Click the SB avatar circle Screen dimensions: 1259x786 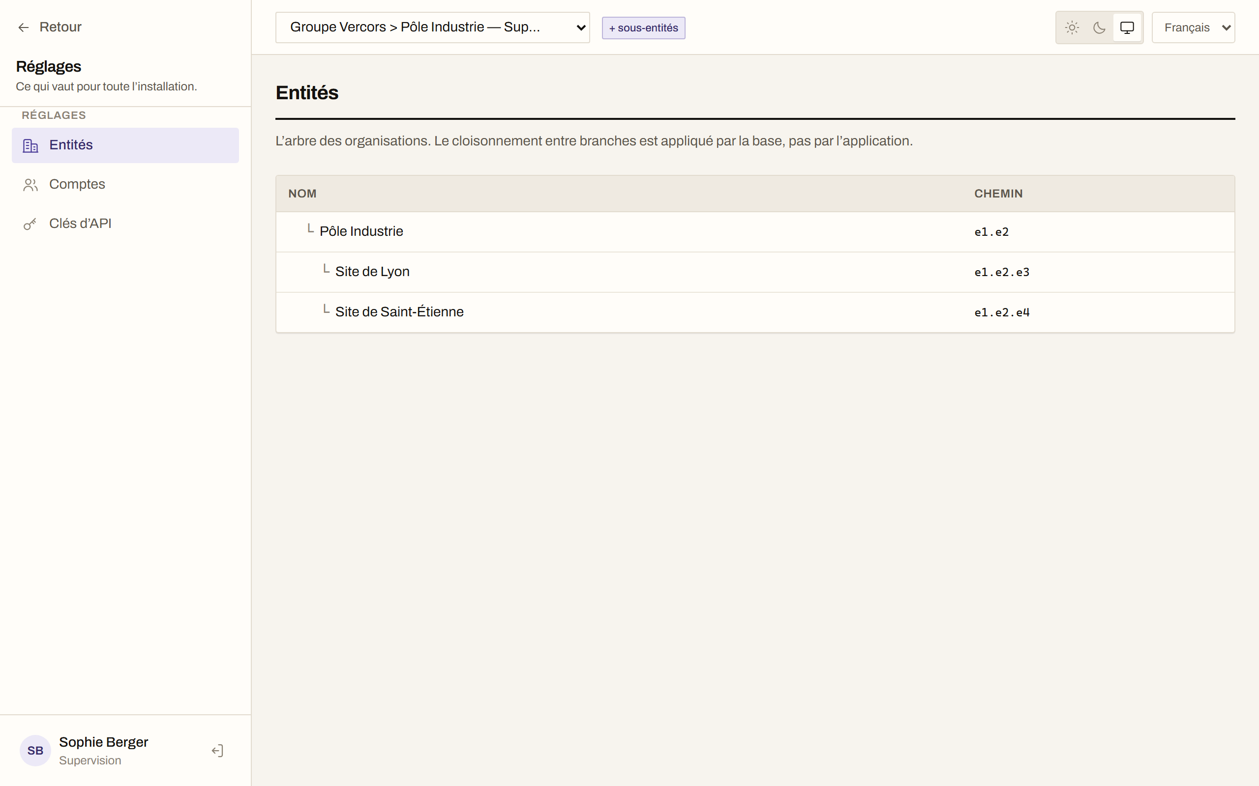pos(35,751)
